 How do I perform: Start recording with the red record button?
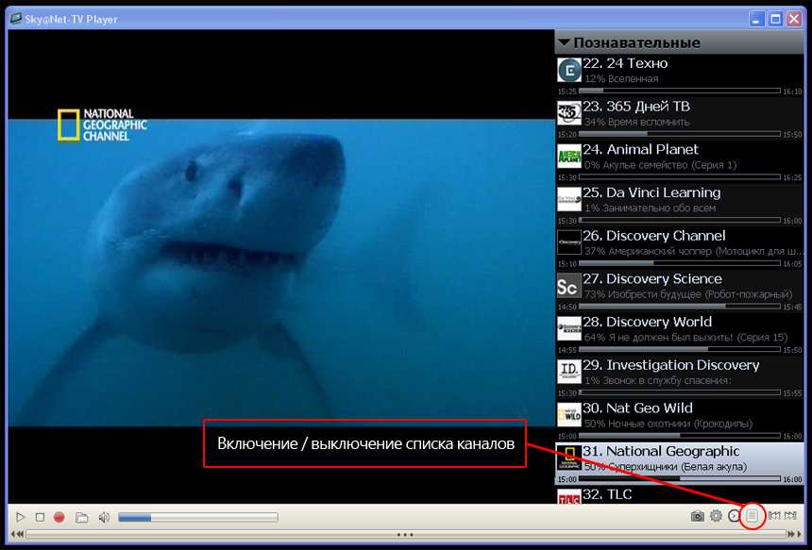pos(59,517)
